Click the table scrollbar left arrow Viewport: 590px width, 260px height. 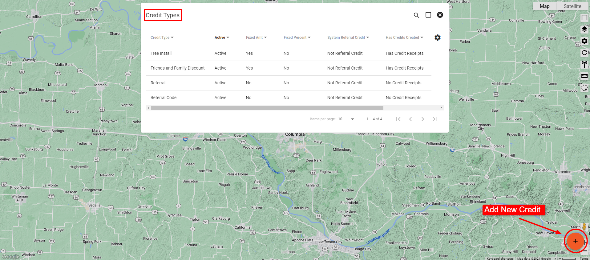click(148, 108)
